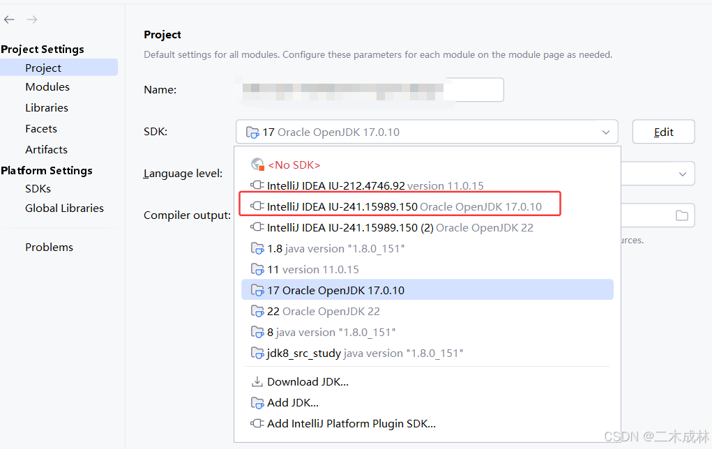Click the Add Plugin SDK plug icon
This screenshot has height=449, width=712.
pyautogui.click(x=257, y=423)
